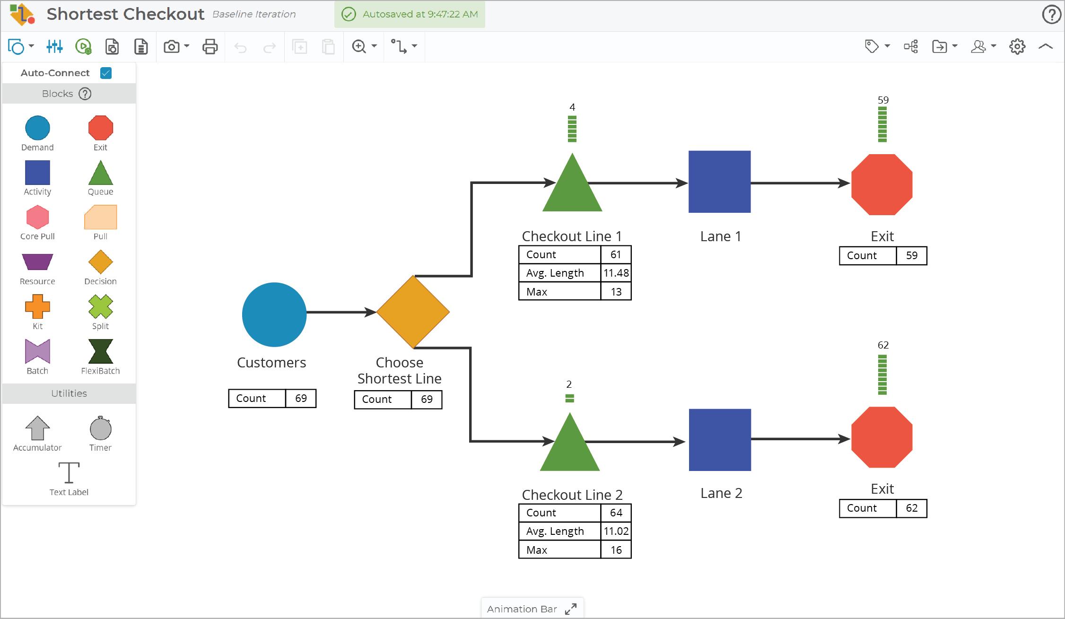Select the Timer utility icon
Image resolution: width=1065 pixels, height=619 pixels.
point(100,428)
